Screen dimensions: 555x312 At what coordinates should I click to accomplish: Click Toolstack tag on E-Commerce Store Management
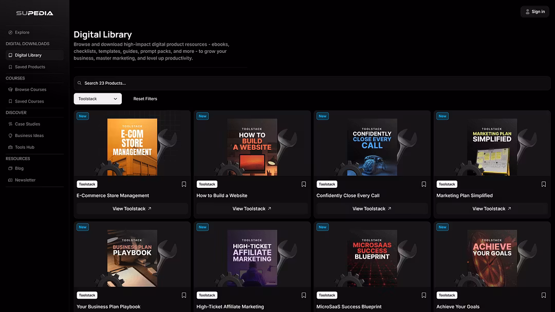87,184
